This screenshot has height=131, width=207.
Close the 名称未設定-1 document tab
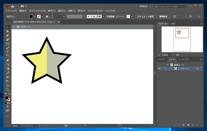pos(59,22)
